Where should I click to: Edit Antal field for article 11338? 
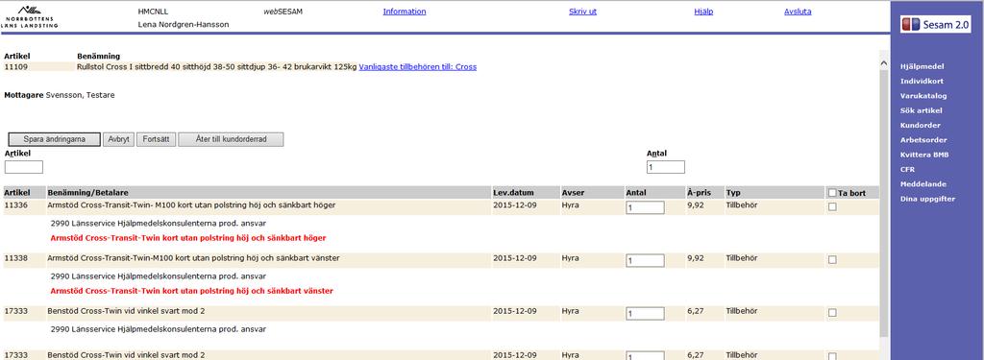click(645, 260)
